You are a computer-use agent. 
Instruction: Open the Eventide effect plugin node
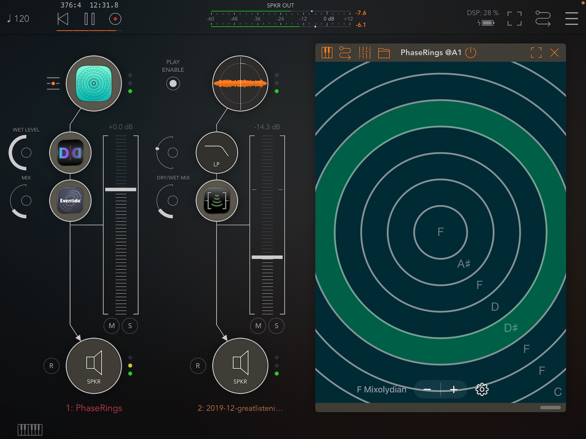70,200
